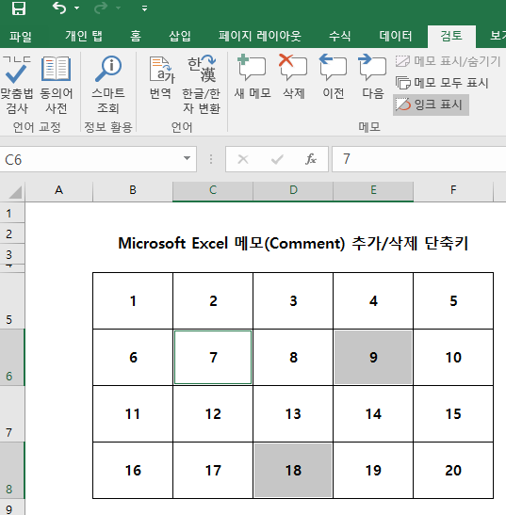Click the title cell 'Microsoft Excel 메모(Comment)'
The width and height of the screenshot is (506, 515).
(231, 243)
